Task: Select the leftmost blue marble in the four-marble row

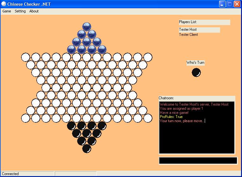Action: [71, 49]
